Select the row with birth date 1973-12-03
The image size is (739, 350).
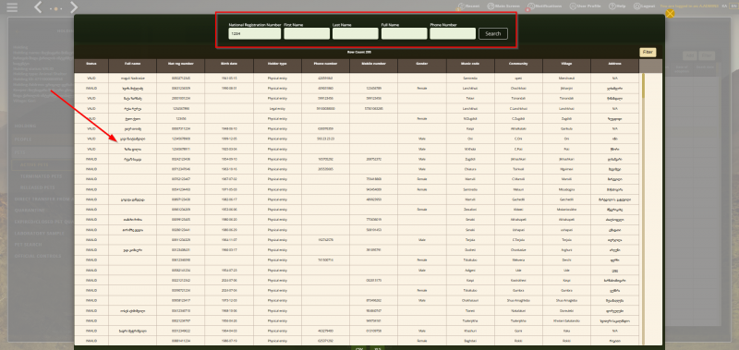[357, 300]
